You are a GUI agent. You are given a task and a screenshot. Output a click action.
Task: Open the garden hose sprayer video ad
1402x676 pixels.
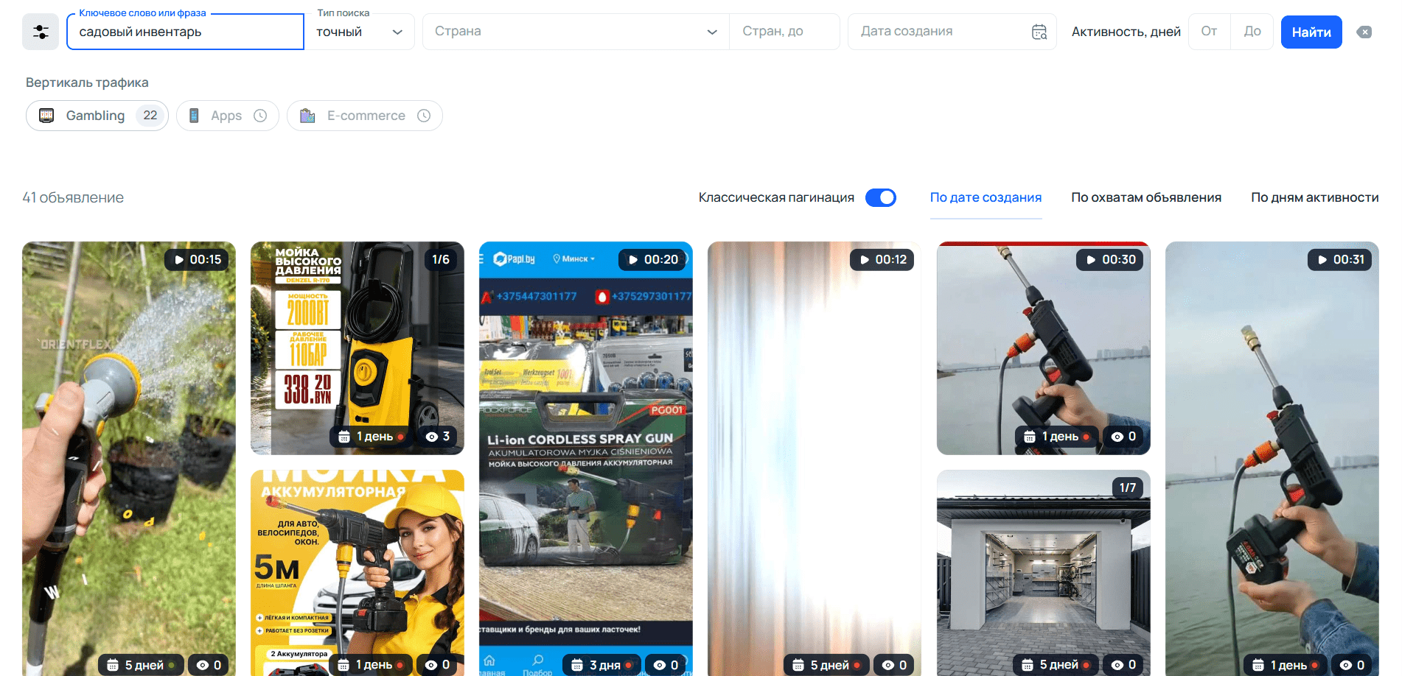click(x=129, y=459)
